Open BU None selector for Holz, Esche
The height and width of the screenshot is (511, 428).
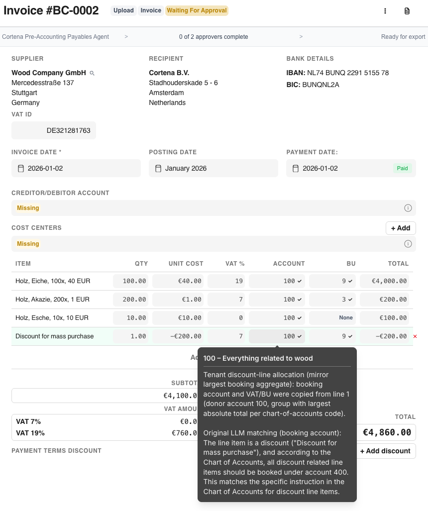click(332, 318)
